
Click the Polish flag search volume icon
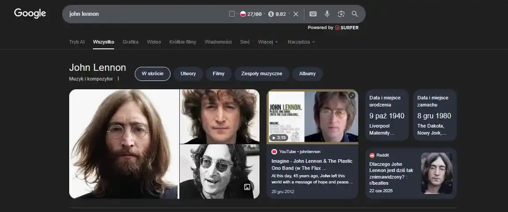[243, 14]
